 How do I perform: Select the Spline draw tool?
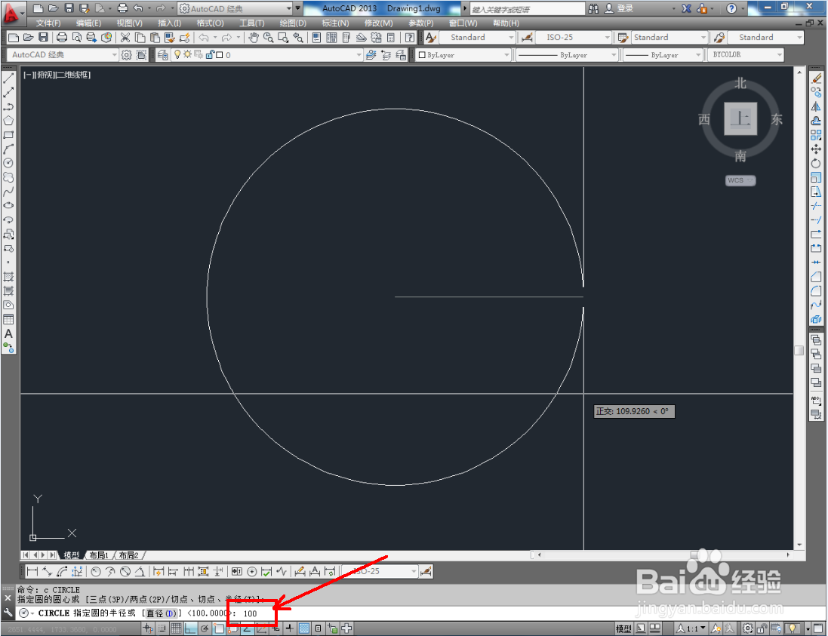(8, 192)
